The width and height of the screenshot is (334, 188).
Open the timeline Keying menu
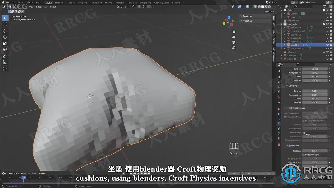click(25, 173)
